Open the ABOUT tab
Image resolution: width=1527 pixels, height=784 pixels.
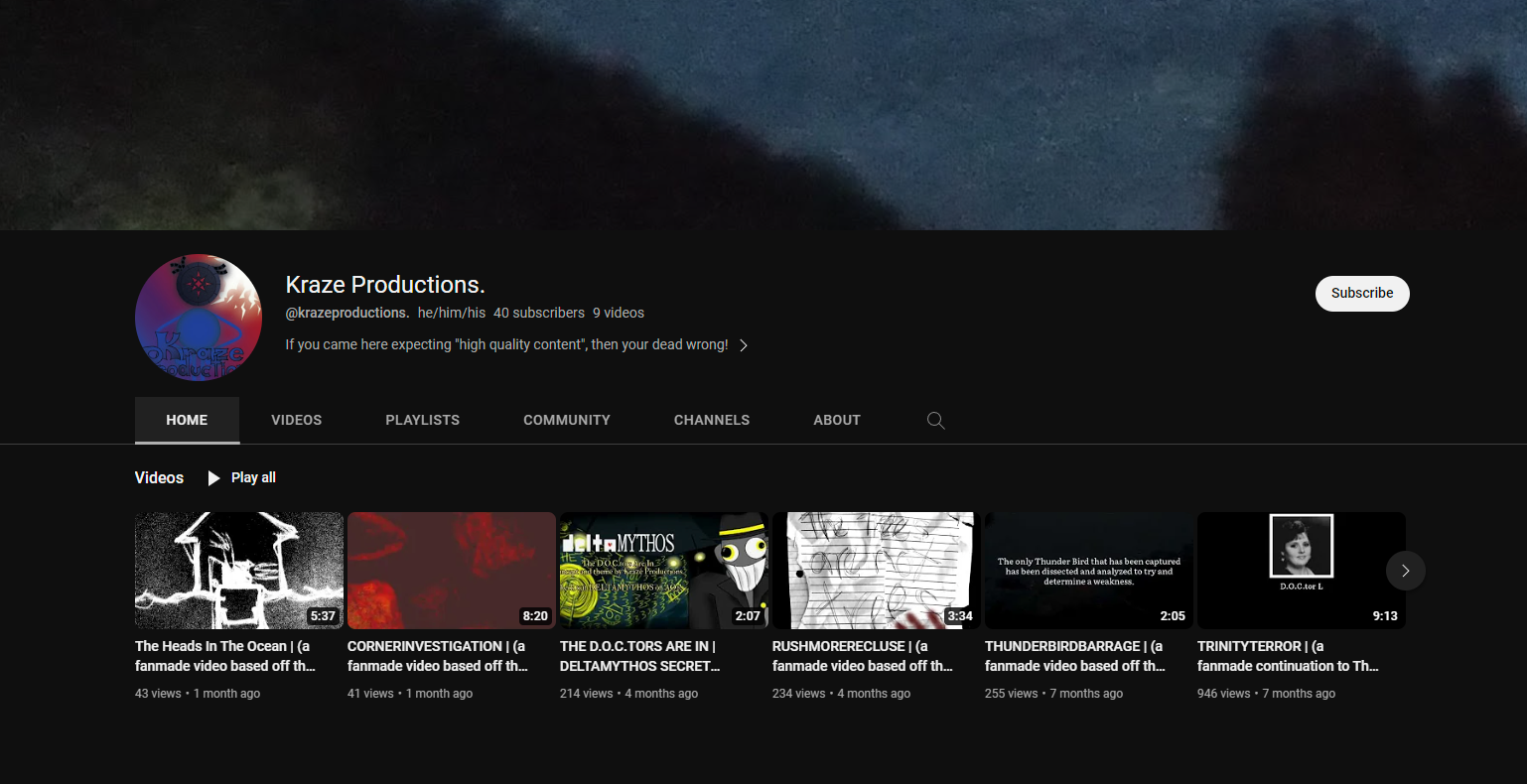click(837, 420)
